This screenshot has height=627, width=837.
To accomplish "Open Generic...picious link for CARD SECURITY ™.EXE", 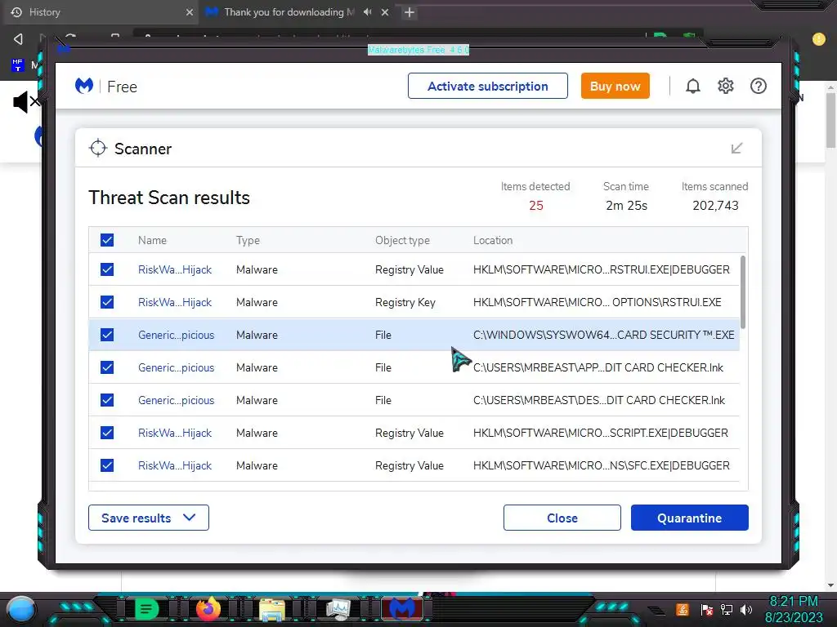I will point(177,335).
